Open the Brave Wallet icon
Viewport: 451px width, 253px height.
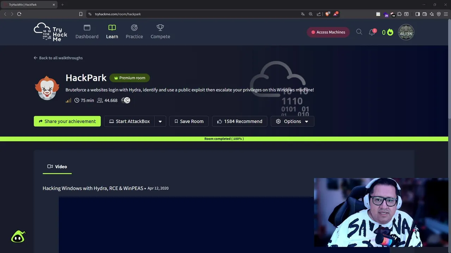tap(425, 14)
